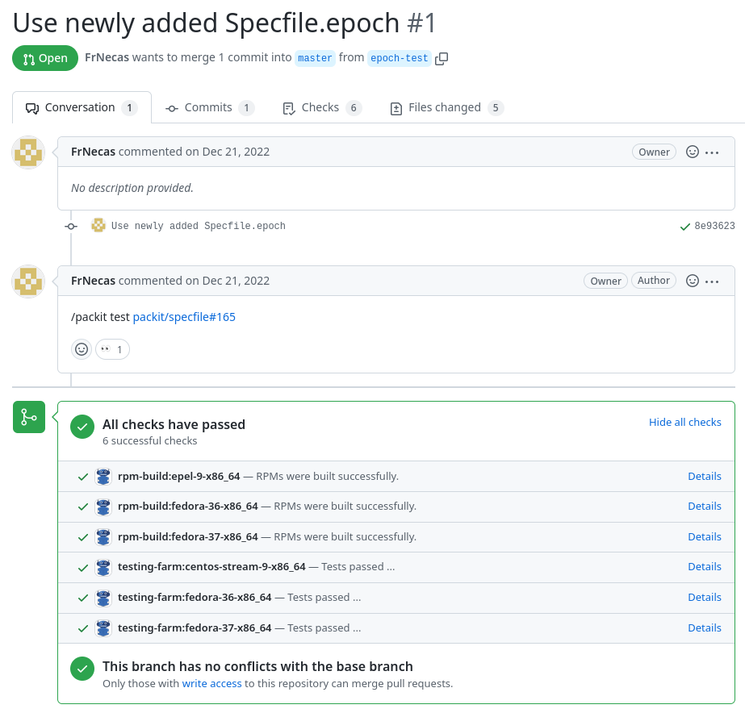Click the master base branch label
The width and height of the screenshot is (745, 713).
point(315,58)
